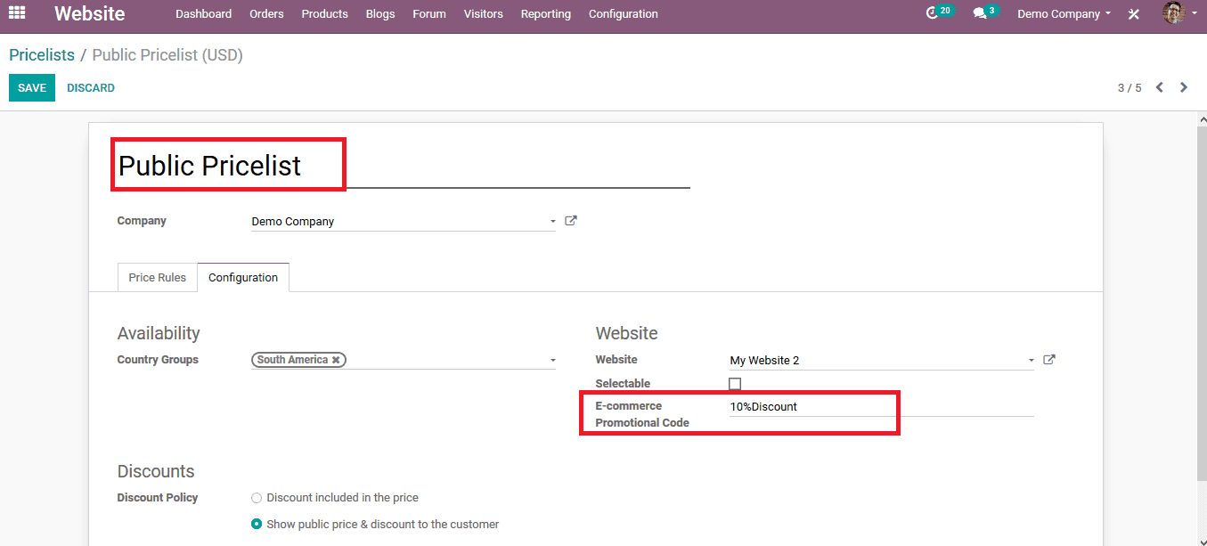Open the Demo Company switcher in the navbar
This screenshot has height=546, width=1207.
(x=1064, y=14)
